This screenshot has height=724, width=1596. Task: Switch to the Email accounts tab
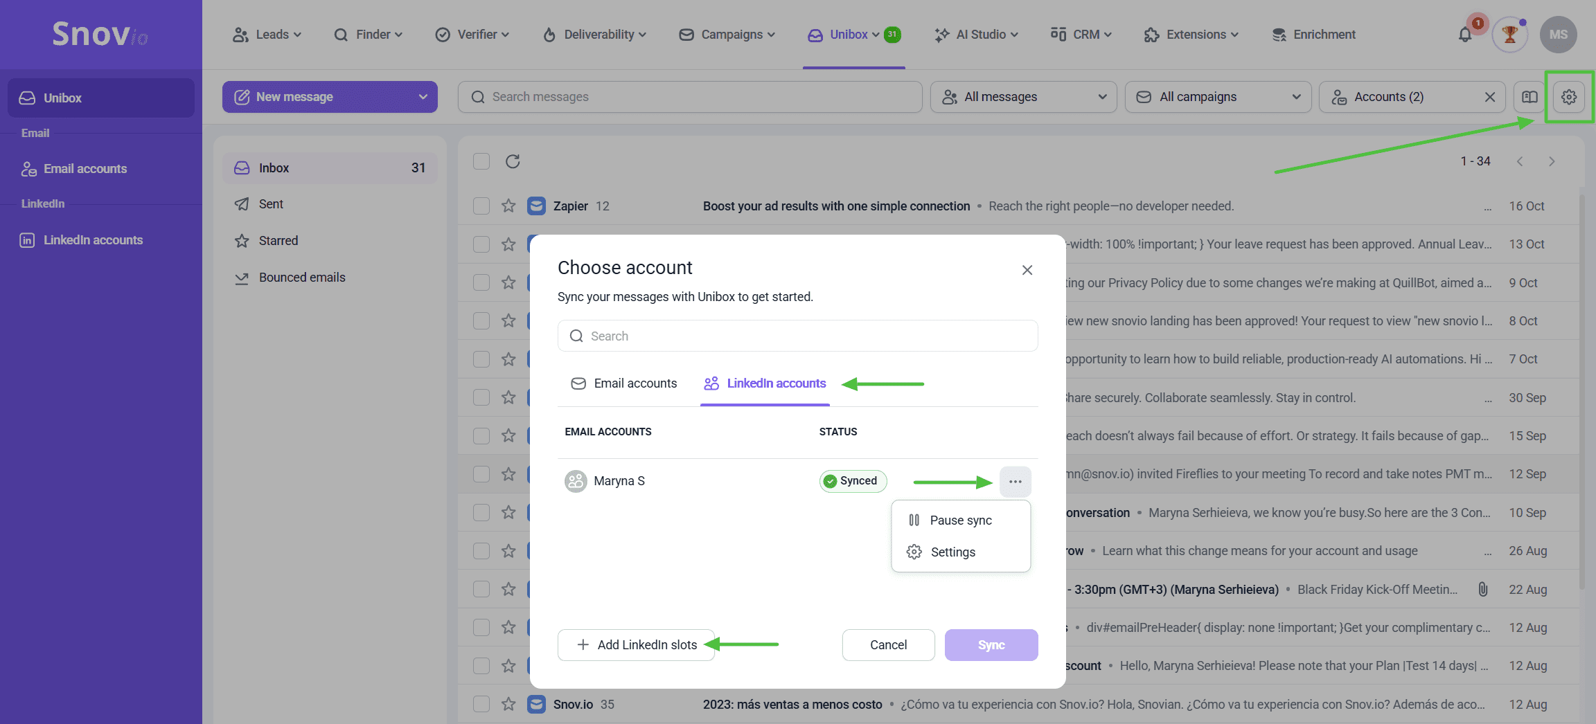pyautogui.click(x=624, y=383)
